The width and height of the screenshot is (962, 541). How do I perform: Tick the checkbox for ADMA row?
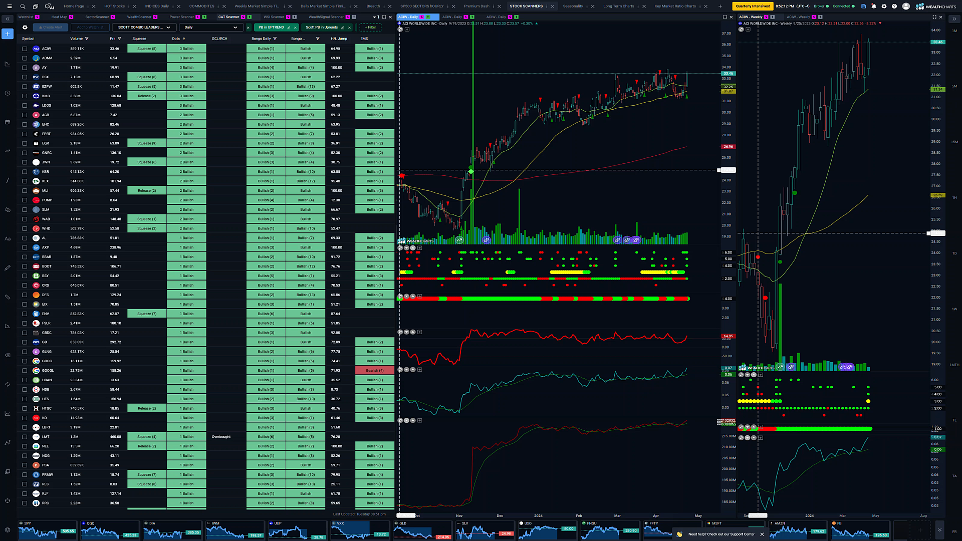pyautogui.click(x=25, y=58)
